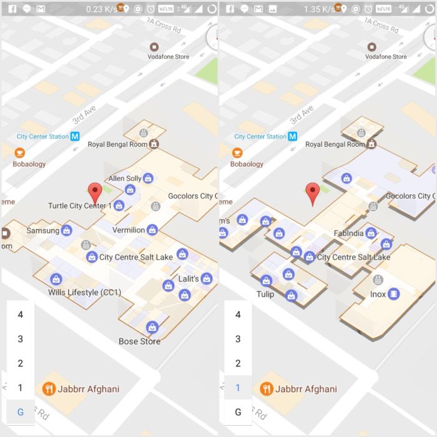This screenshot has width=437, height=437.
Task: Tap 1A Cross Rd label on right map
Action: (x=381, y=25)
